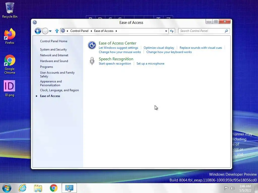Image resolution: width=258 pixels, height=193 pixels.
Task: Open Speech Recognition heading
Action: click(116, 59)
